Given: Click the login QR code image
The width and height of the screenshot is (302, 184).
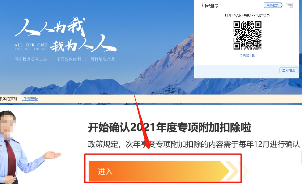Looking at the screenshot, I should pyautogui.click(x=247, y=35).
